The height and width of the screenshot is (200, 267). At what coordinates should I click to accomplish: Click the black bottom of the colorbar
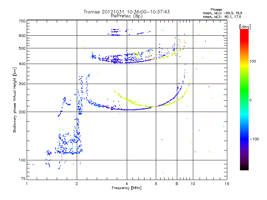(x=244, y=168)
